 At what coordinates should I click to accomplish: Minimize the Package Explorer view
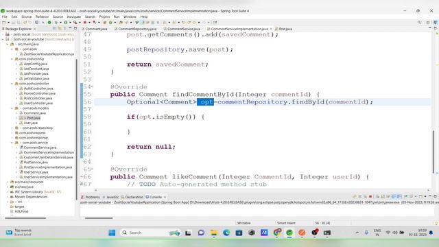70,28
